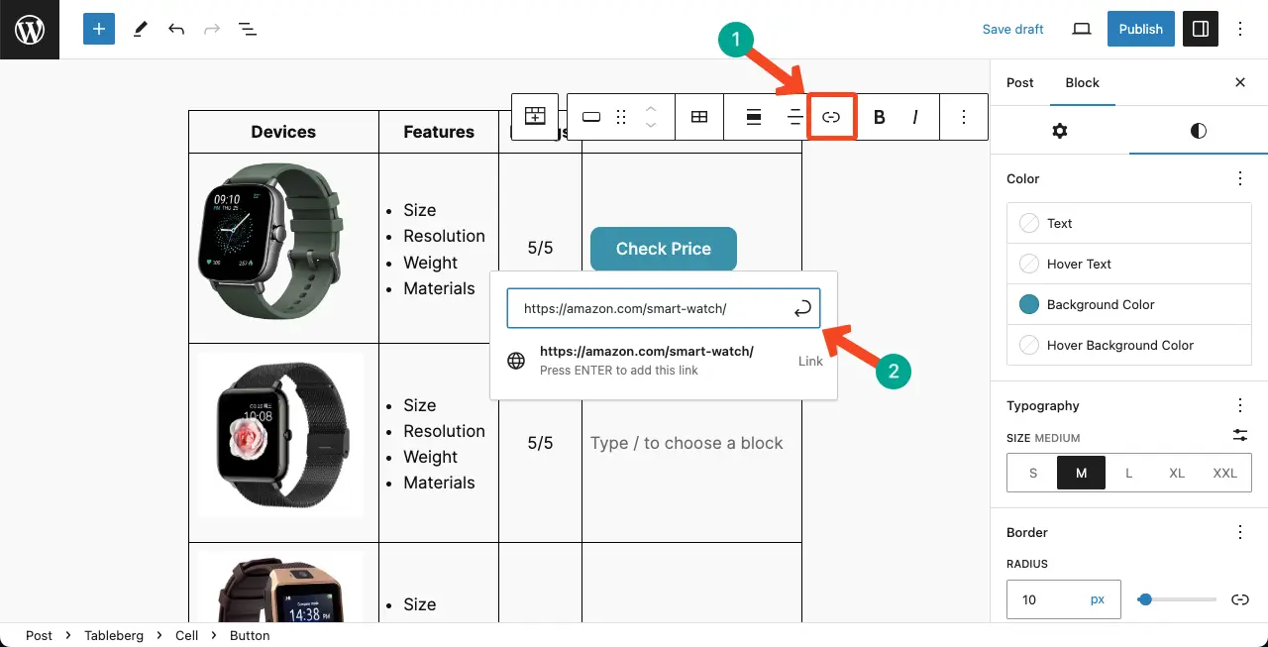Select font size L
1268x647 pixels.
point(1129,473)
